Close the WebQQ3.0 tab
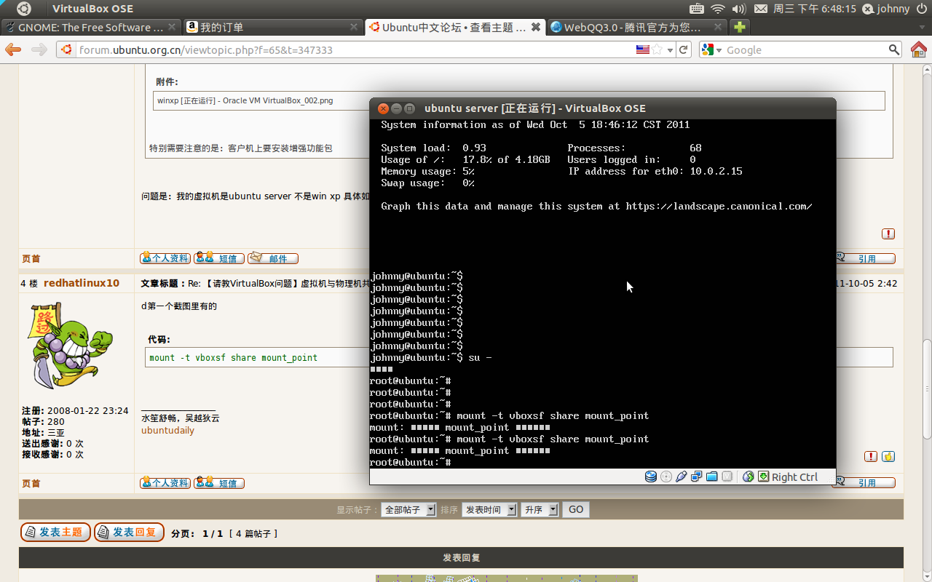 coord(718,27)
